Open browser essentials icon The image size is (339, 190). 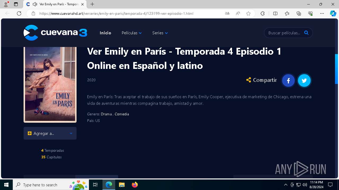click(x=310, y=13)
